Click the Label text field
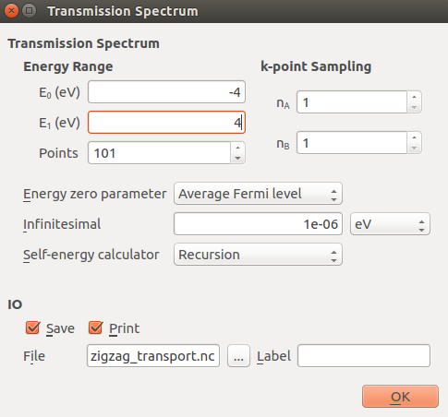 pos(364,356)
